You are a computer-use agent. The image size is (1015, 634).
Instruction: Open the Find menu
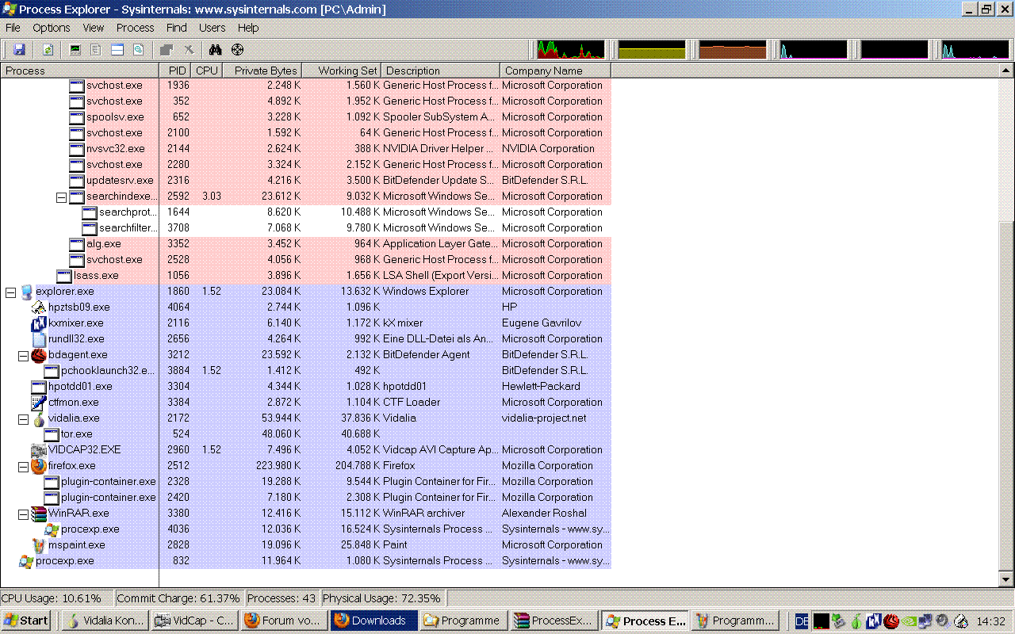pyautogui.click(x=177, y=28)
